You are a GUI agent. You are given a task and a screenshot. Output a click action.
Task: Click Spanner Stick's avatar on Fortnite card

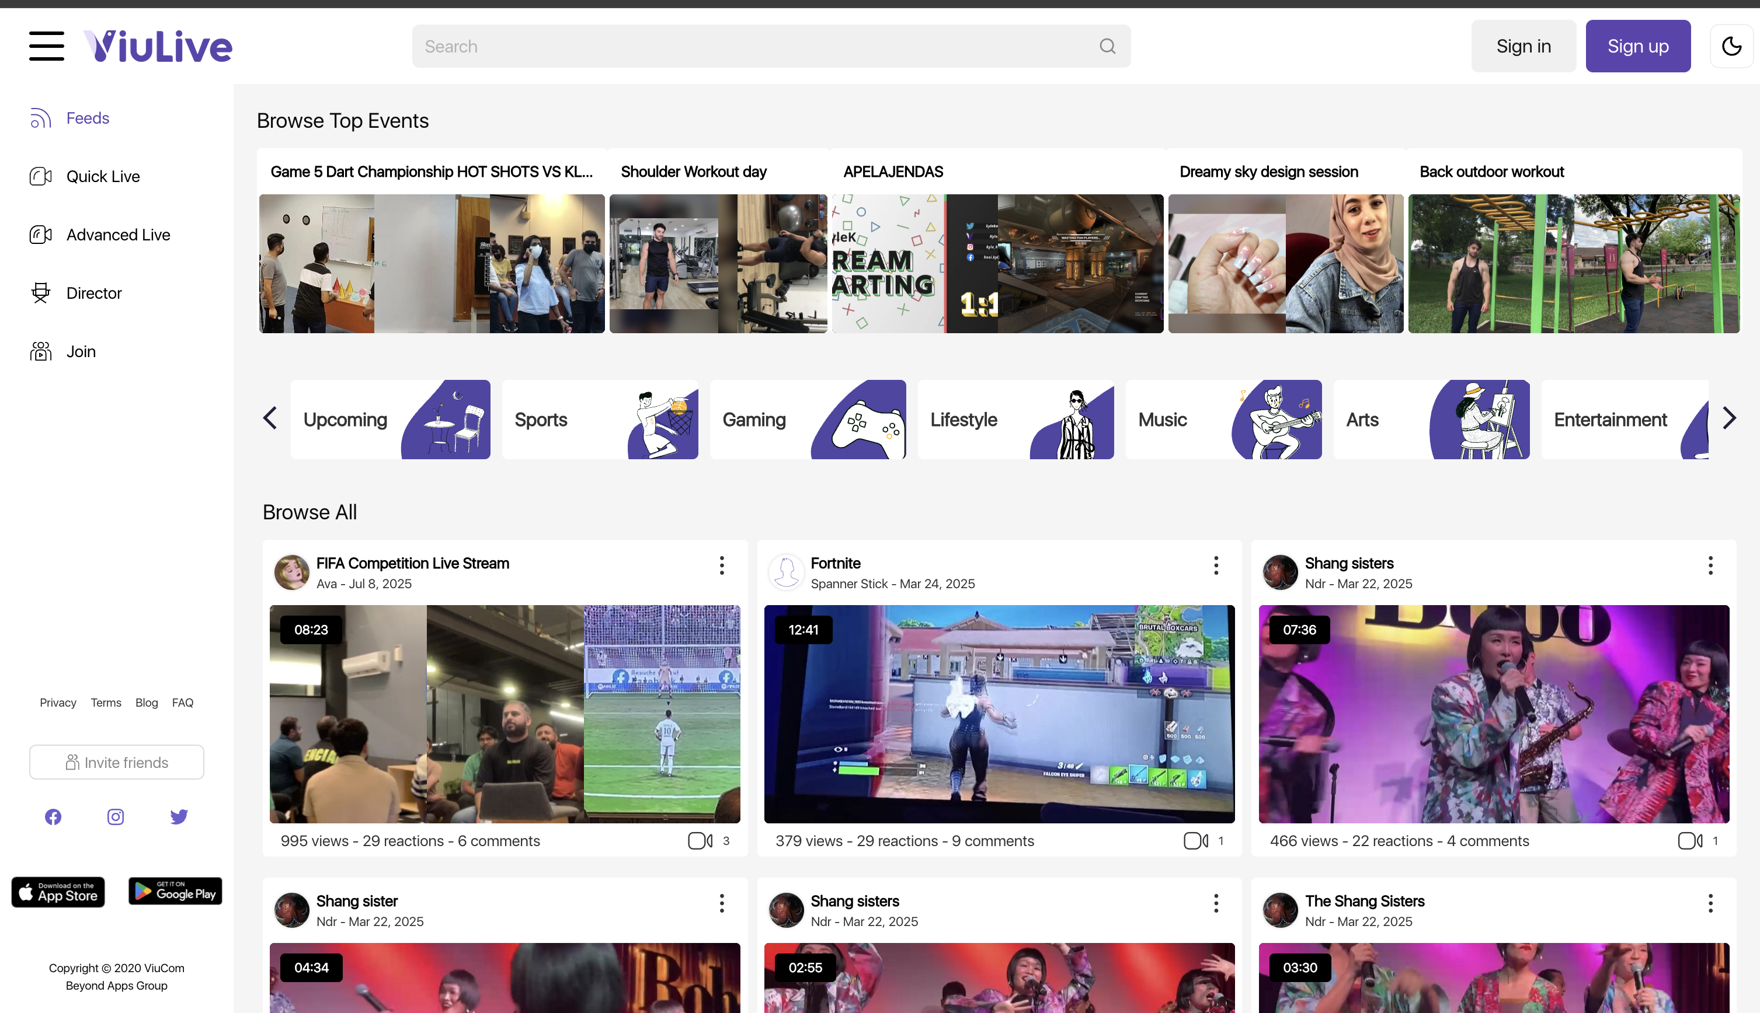[x=786, y=572]
